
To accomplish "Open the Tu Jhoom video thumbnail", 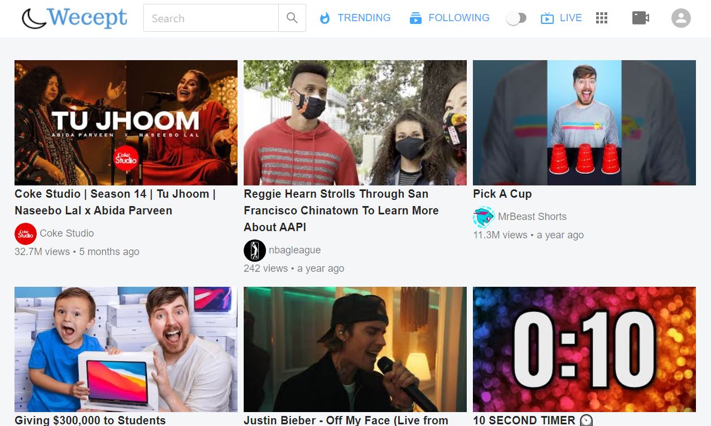I will coord(126,123).
